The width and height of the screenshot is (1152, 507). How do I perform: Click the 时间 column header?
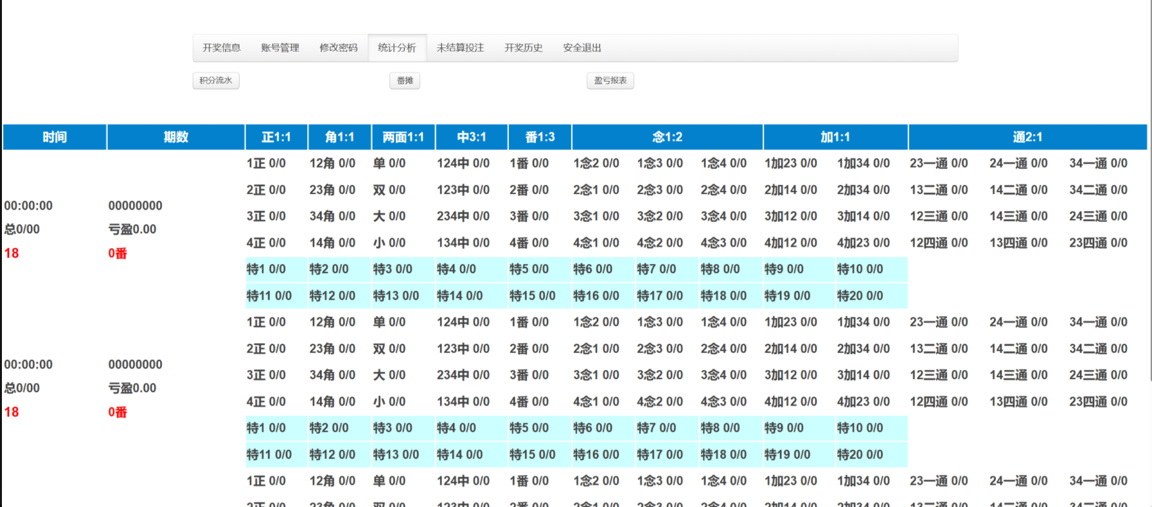pos(55,137)
